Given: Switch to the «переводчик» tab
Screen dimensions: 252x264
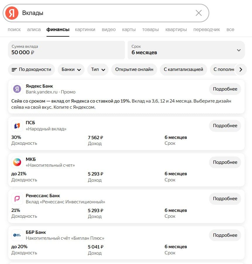Looking at the screenshot, I should point(206,30).
